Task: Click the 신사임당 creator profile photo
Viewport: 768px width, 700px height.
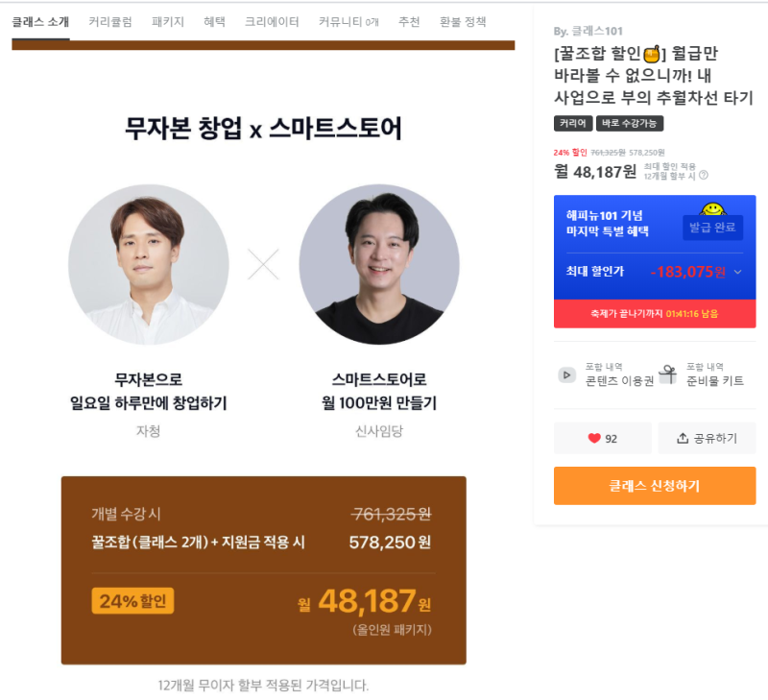Action: 379,264
